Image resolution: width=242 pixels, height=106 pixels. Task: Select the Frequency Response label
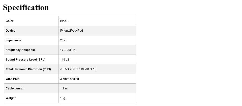[x=20, y=50]
